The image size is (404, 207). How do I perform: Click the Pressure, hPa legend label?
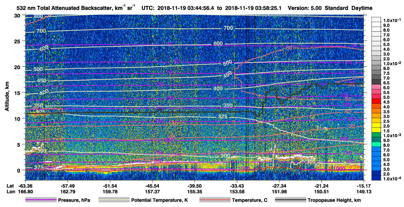point(74,200)
